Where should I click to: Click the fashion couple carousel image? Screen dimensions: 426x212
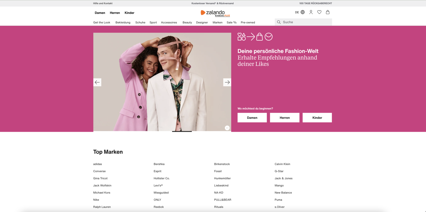click(x=162, y=82)
